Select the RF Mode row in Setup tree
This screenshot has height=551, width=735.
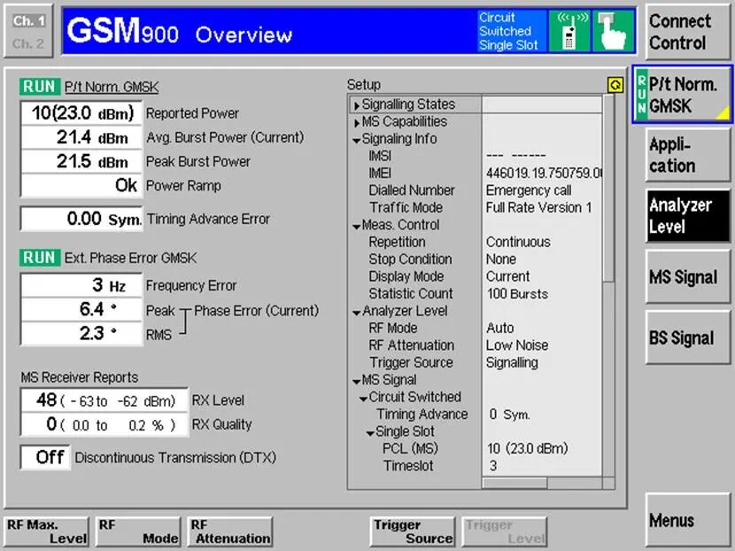pyautogui.click(x=476, y=329)
